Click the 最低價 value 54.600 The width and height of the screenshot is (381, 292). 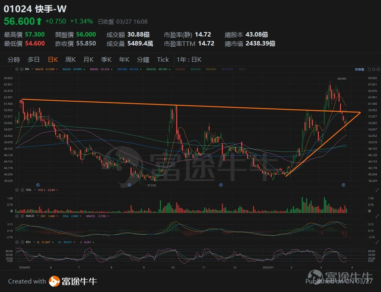pyautogui.click(x=35, y=43)
